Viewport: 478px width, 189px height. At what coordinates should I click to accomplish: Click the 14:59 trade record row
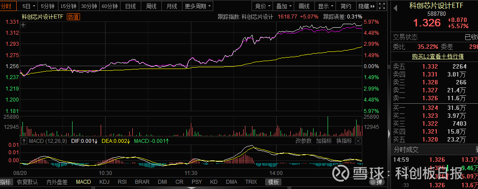pyautogui.click(x=434, y=160)
